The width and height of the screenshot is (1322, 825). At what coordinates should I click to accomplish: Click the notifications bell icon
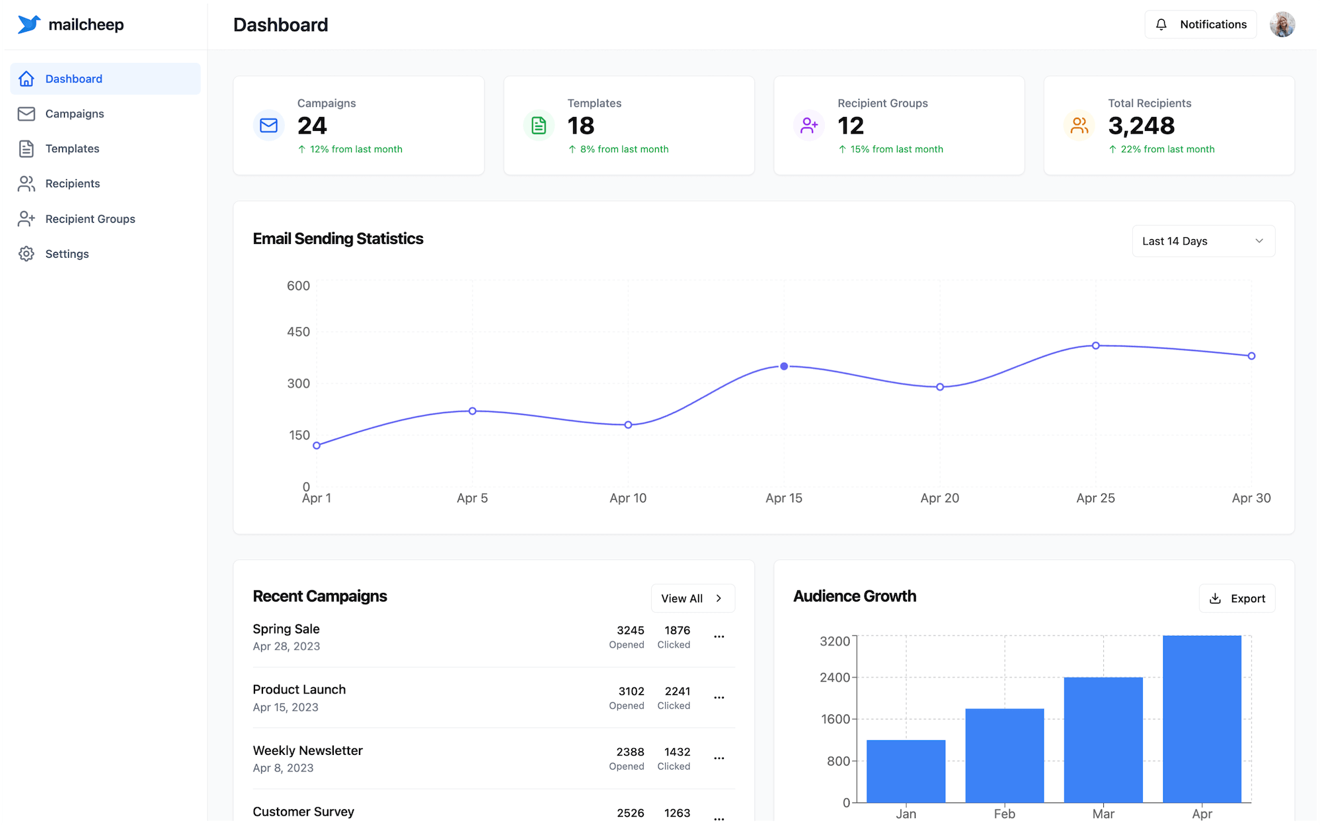coord(1161,24)
